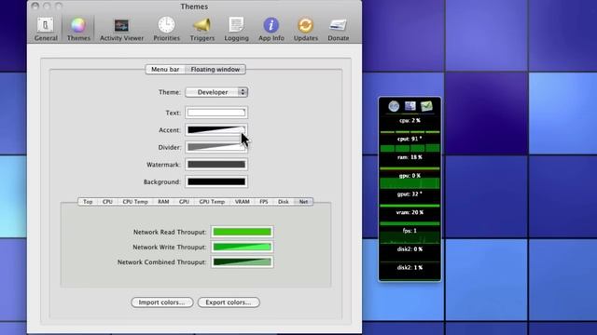Click the globe icon in floating monitor
Image resolution: width=597 pixels, height=335 pixels.
(394, 106)
